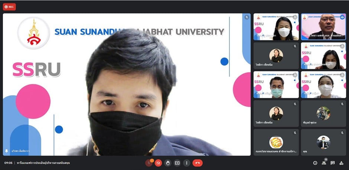Select the กองนโยบายและแผน participant tile
The image size is (349, 170).
276,143
